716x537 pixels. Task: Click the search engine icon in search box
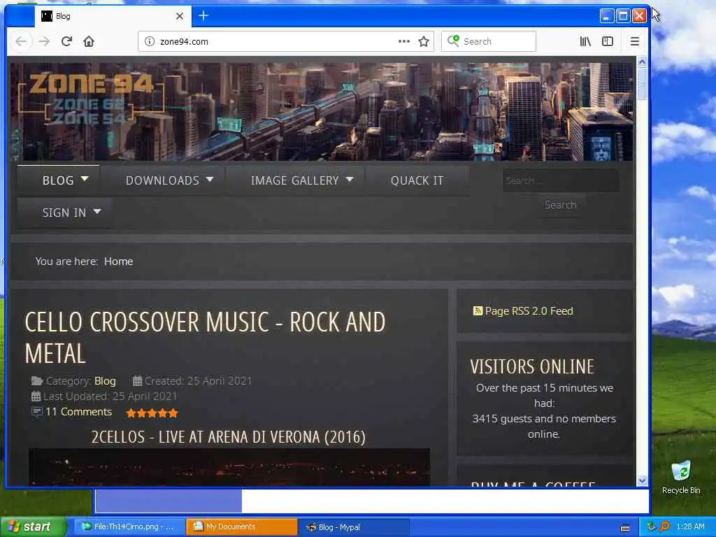pyautogui.click(x=453, y=41)
